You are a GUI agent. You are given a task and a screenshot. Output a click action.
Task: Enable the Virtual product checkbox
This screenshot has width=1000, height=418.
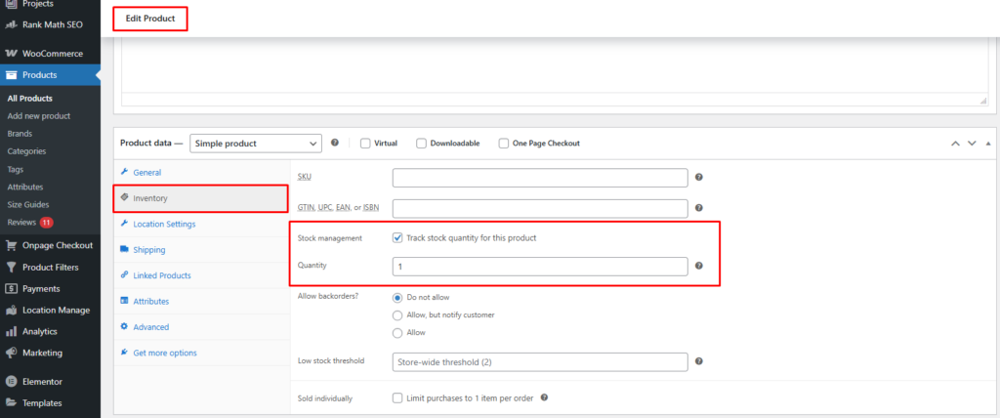(365, 144)
